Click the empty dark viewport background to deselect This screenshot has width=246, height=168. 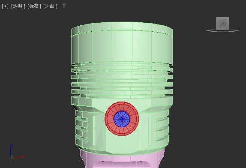pos(35,78)
